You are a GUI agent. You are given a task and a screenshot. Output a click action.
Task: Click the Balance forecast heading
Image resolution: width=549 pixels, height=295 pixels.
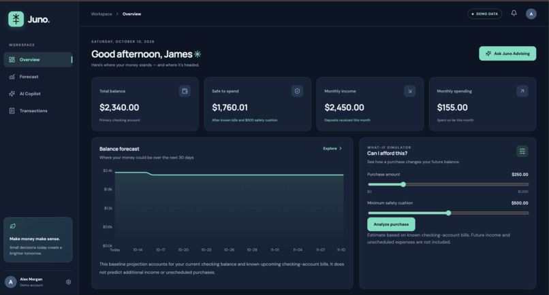tap(119, 149)
